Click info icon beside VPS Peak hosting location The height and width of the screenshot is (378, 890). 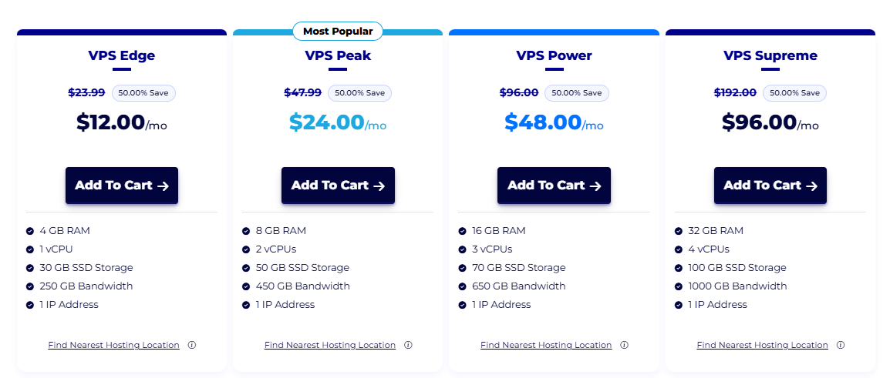coord(408,345)
